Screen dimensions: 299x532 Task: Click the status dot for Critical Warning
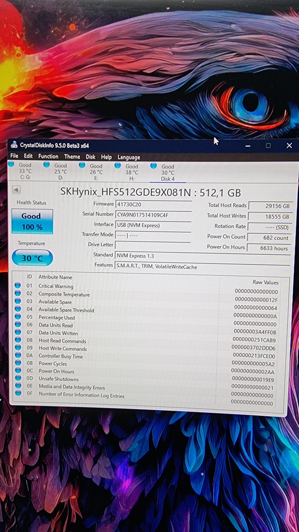pyautogui.click(x=18, y=285)
